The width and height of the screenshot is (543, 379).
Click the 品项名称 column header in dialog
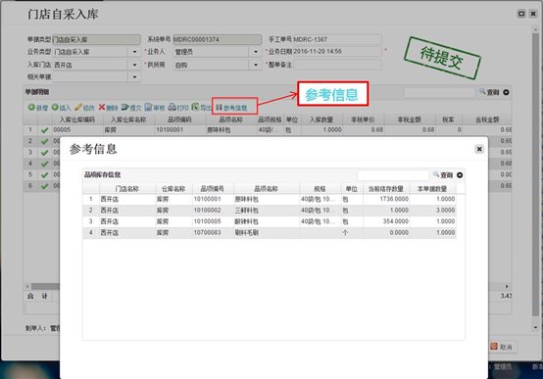point(266,189)
